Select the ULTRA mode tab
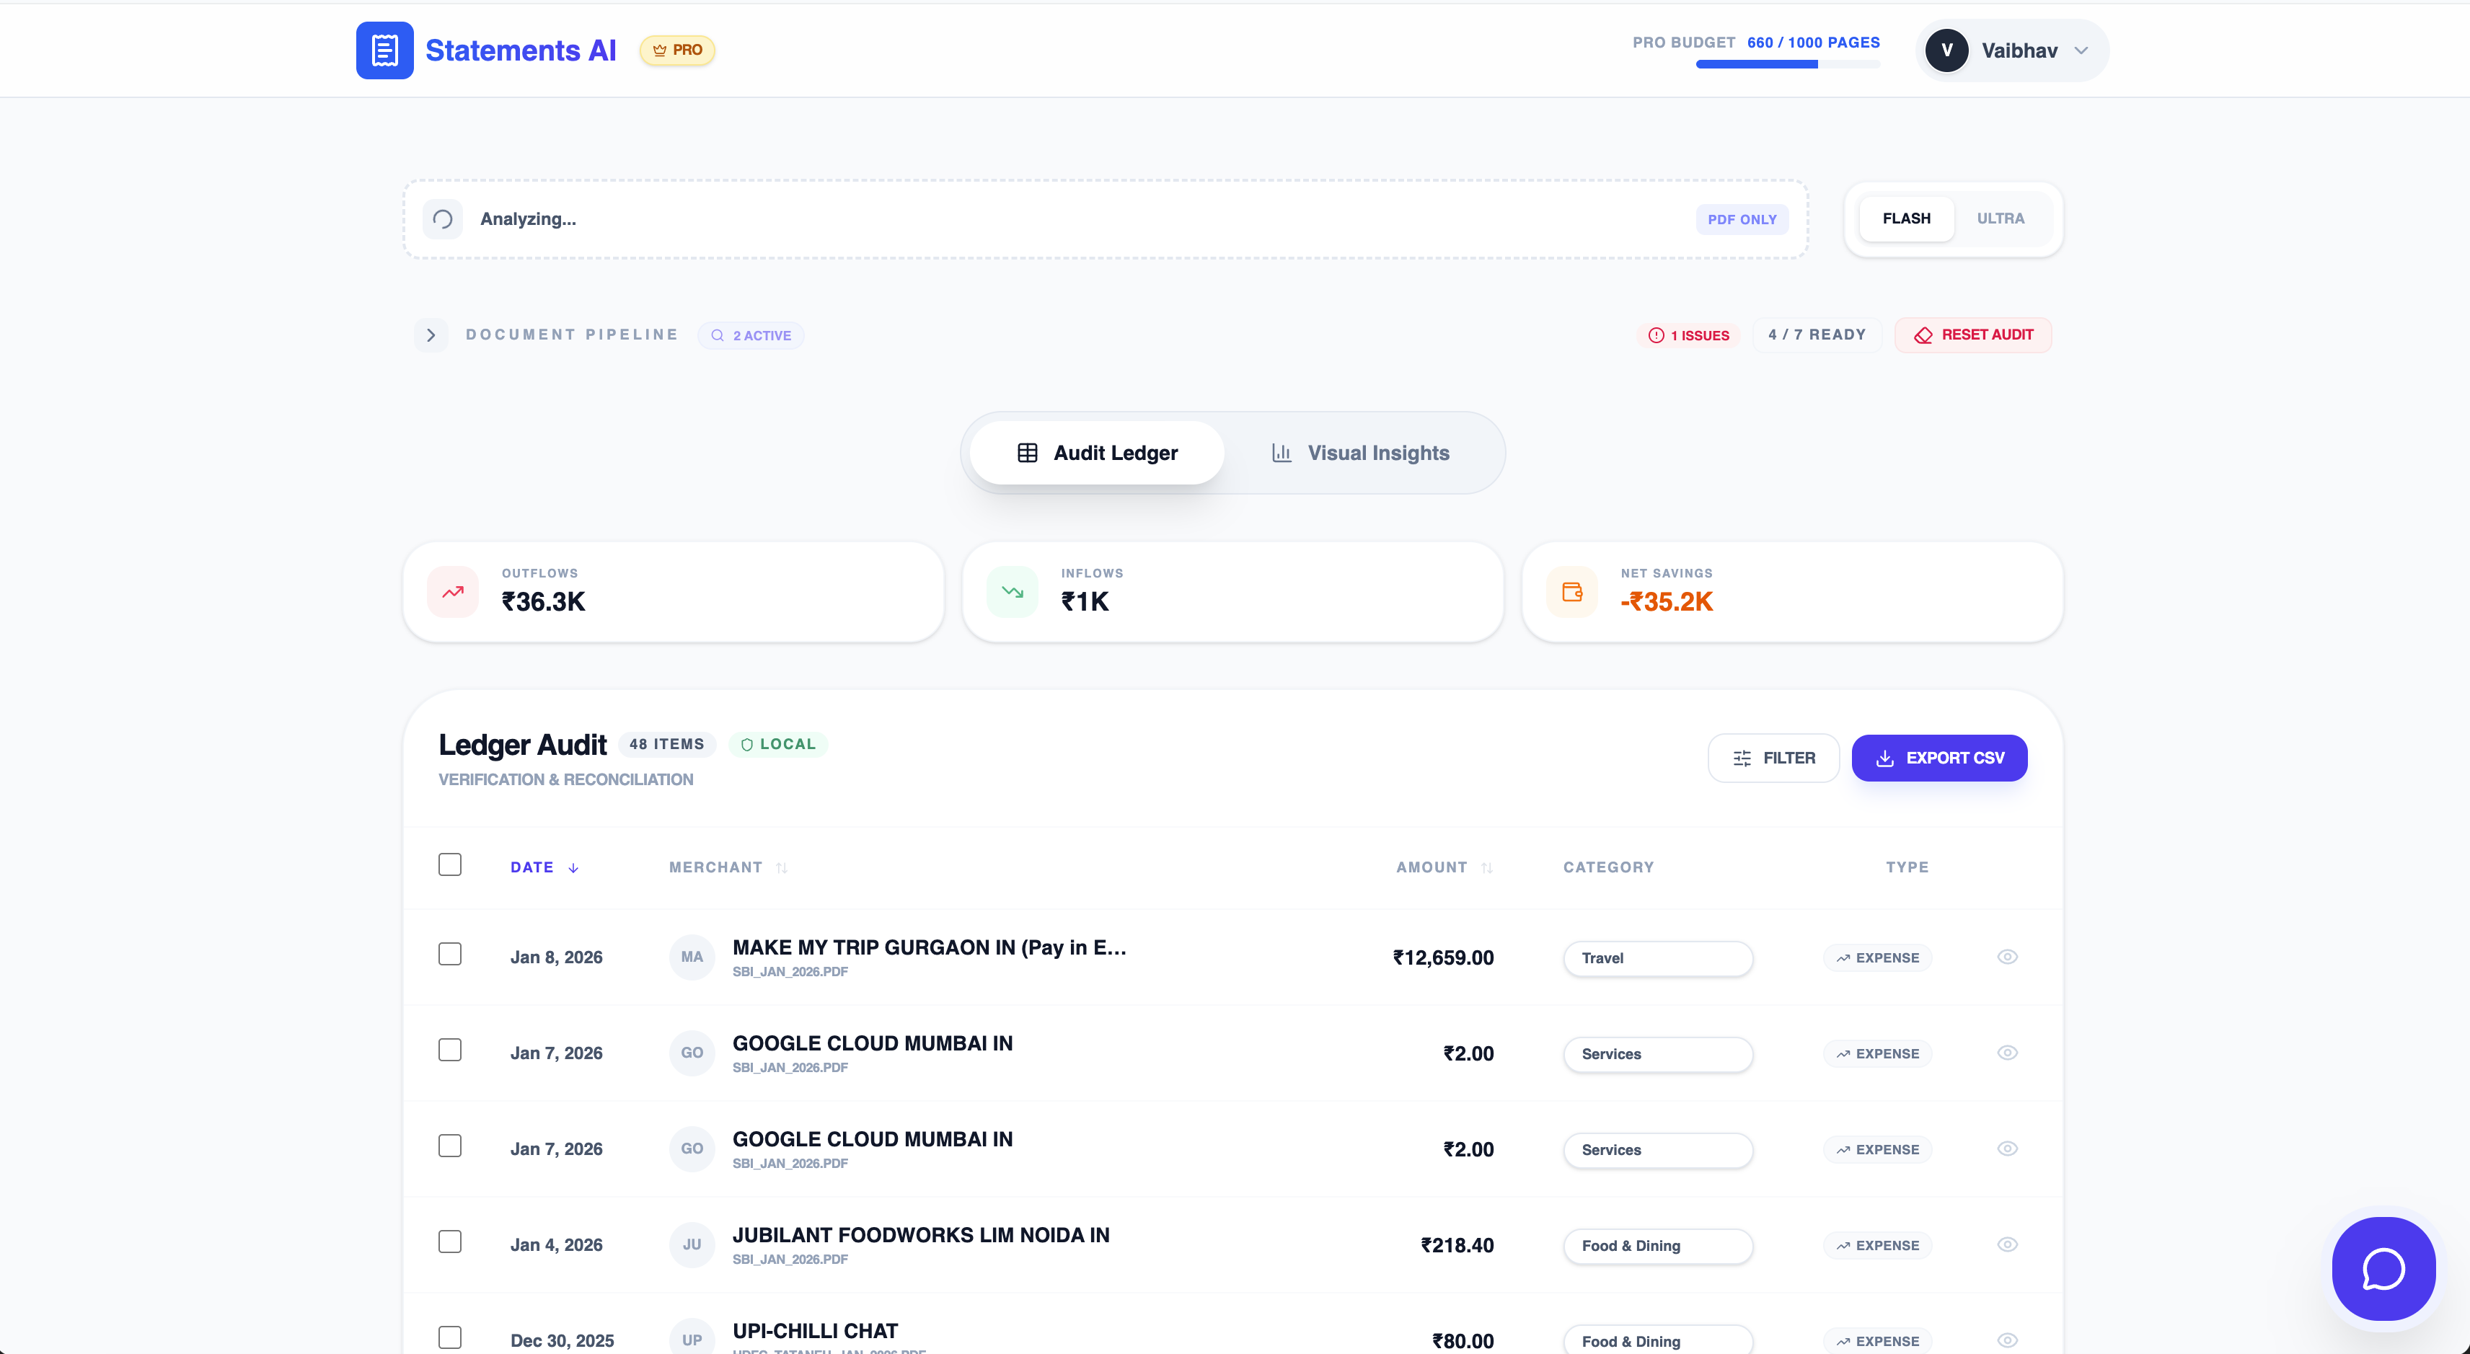This screenshot has height=1354, width=2470. tap(2001, 218)
